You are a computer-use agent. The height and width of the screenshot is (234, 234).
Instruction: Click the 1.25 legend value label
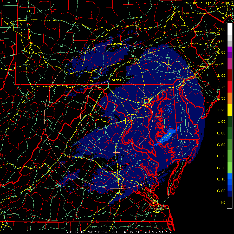[x=221, y=110]
